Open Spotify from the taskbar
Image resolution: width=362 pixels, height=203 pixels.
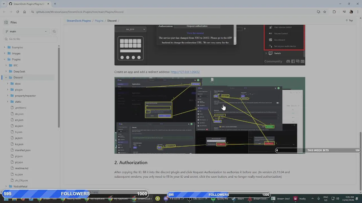(x=220, y=198)
